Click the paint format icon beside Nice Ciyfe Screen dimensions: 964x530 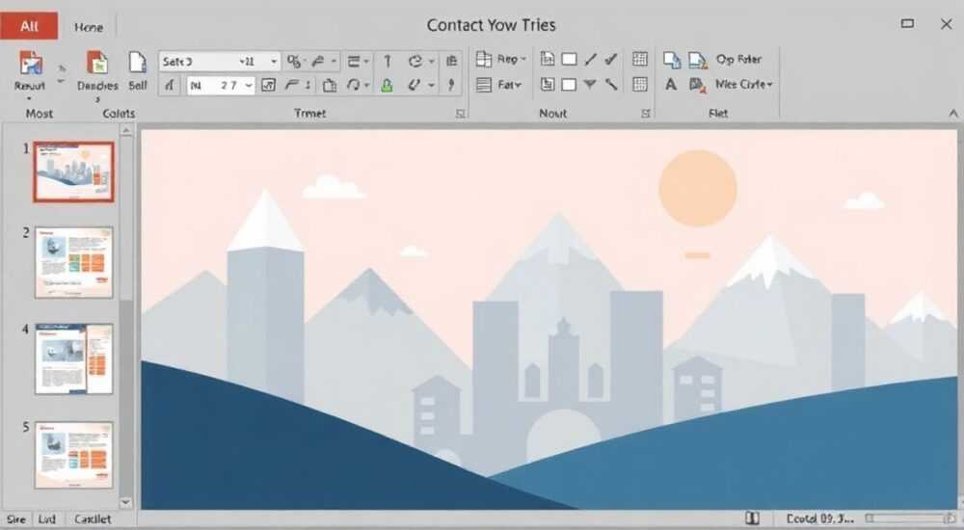point(698,85)
